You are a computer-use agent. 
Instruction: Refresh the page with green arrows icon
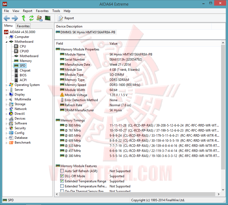(x=31, y=18)
